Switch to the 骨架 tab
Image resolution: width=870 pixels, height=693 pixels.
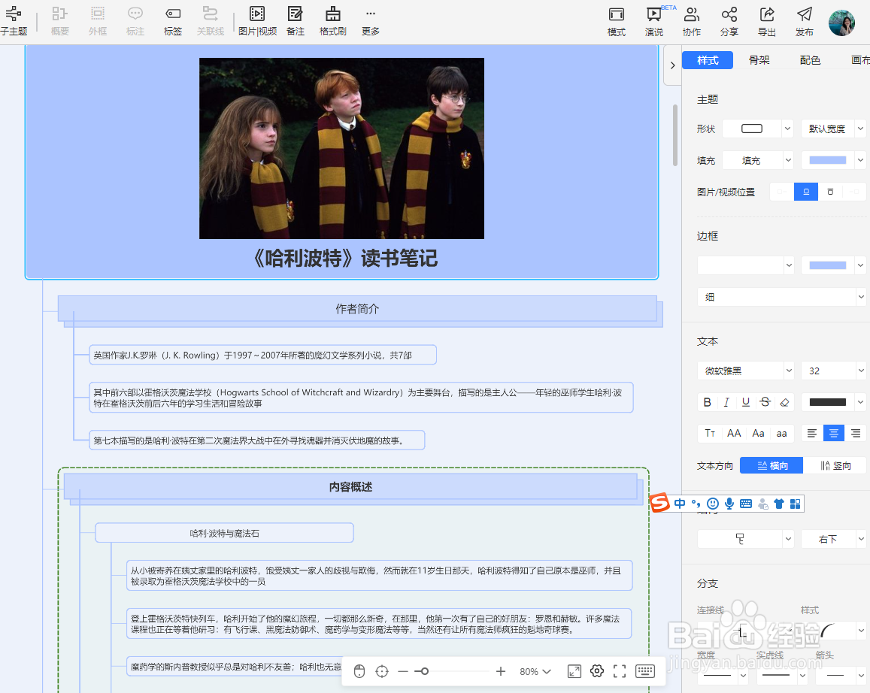[759, 60]
